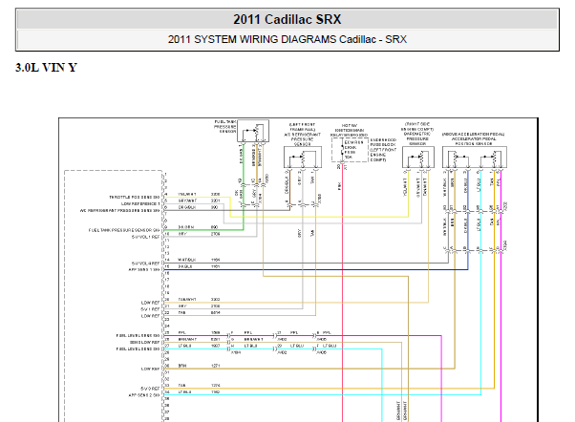Click the 'LT BLU' wire color at pin 34

point(184,392)
